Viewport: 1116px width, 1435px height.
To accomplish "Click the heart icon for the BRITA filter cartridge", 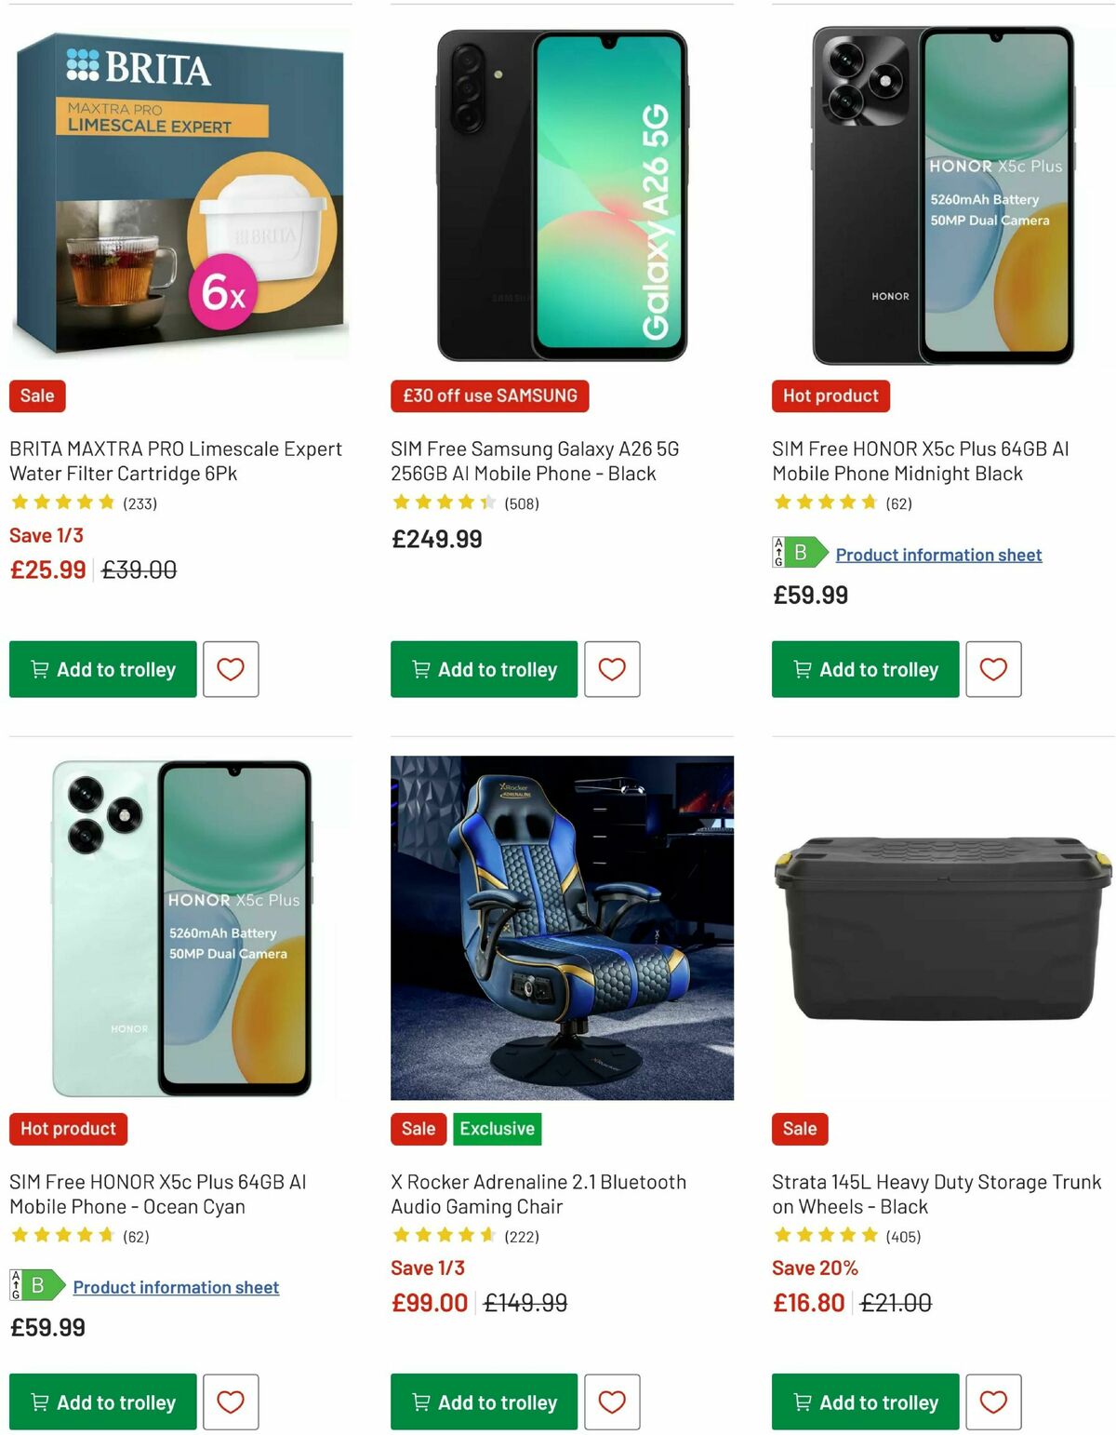I will click(x=230, y=669).
